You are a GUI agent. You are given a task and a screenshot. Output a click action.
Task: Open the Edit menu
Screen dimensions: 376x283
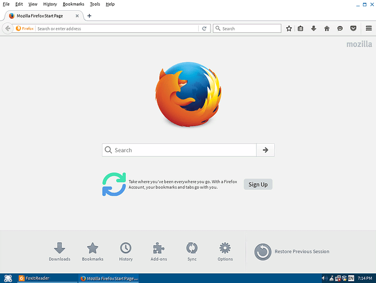pos(19,4)
